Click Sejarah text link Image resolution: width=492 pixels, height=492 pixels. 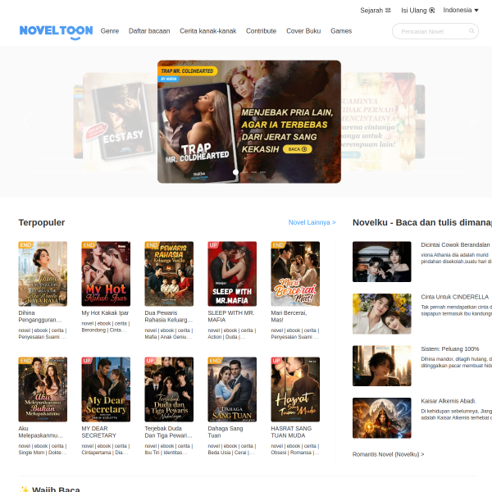(371, 11)
